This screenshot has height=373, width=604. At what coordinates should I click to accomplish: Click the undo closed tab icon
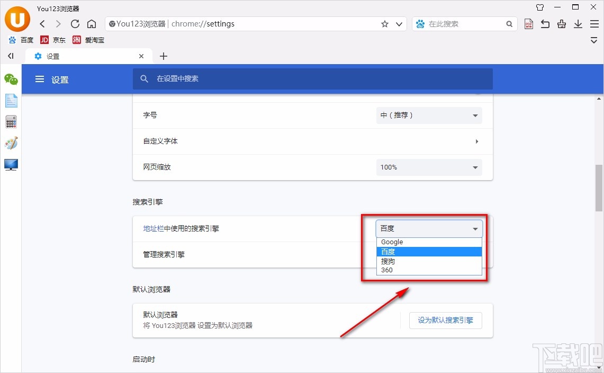click(545, 24)
